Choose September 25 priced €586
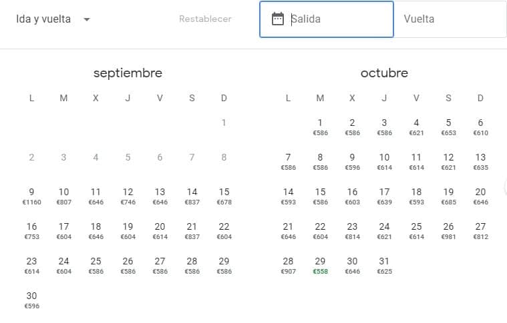The width and height of the screenshot is (507, 323). (96, 265)
